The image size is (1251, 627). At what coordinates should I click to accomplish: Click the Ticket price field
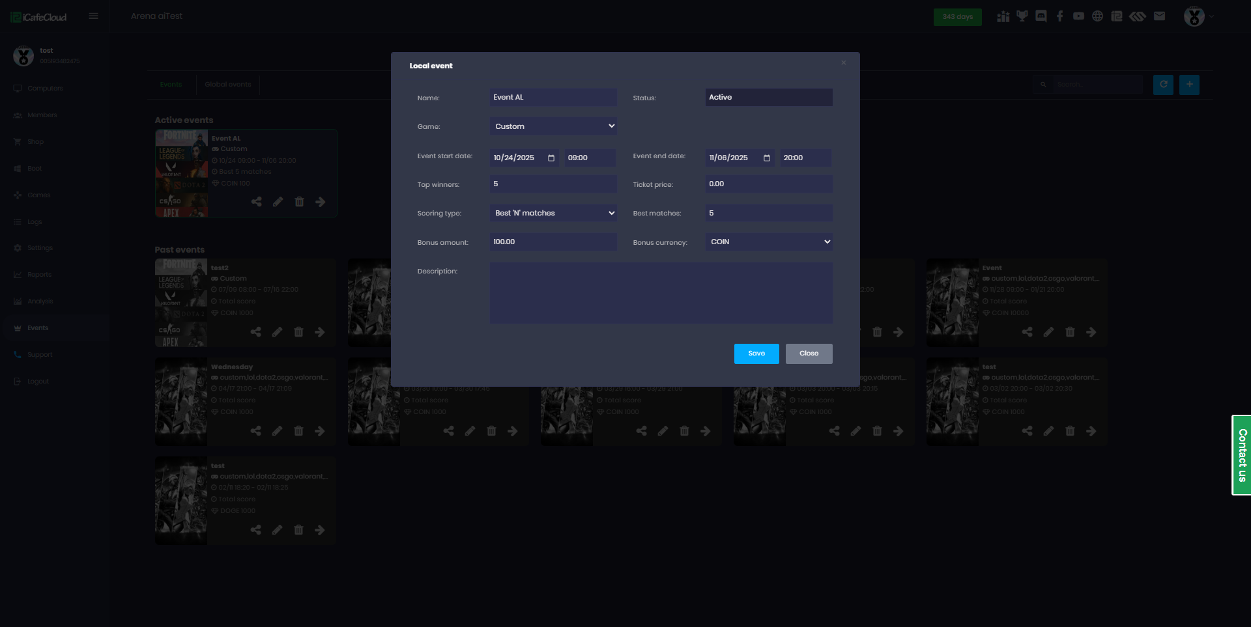769,184
